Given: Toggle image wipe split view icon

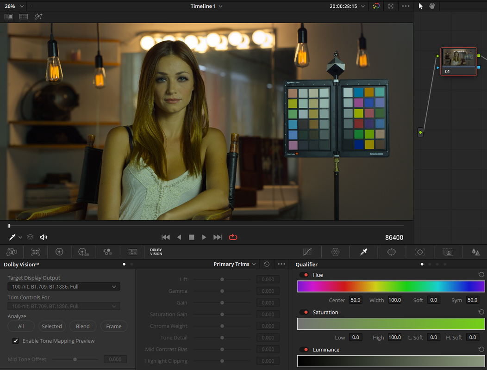Looking at the screenshot, I should (9, 17).
